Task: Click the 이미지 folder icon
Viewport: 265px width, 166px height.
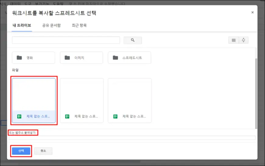Action: pos(67,57)
